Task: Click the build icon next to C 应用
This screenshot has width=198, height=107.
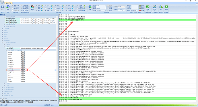Action: [84, 6]
